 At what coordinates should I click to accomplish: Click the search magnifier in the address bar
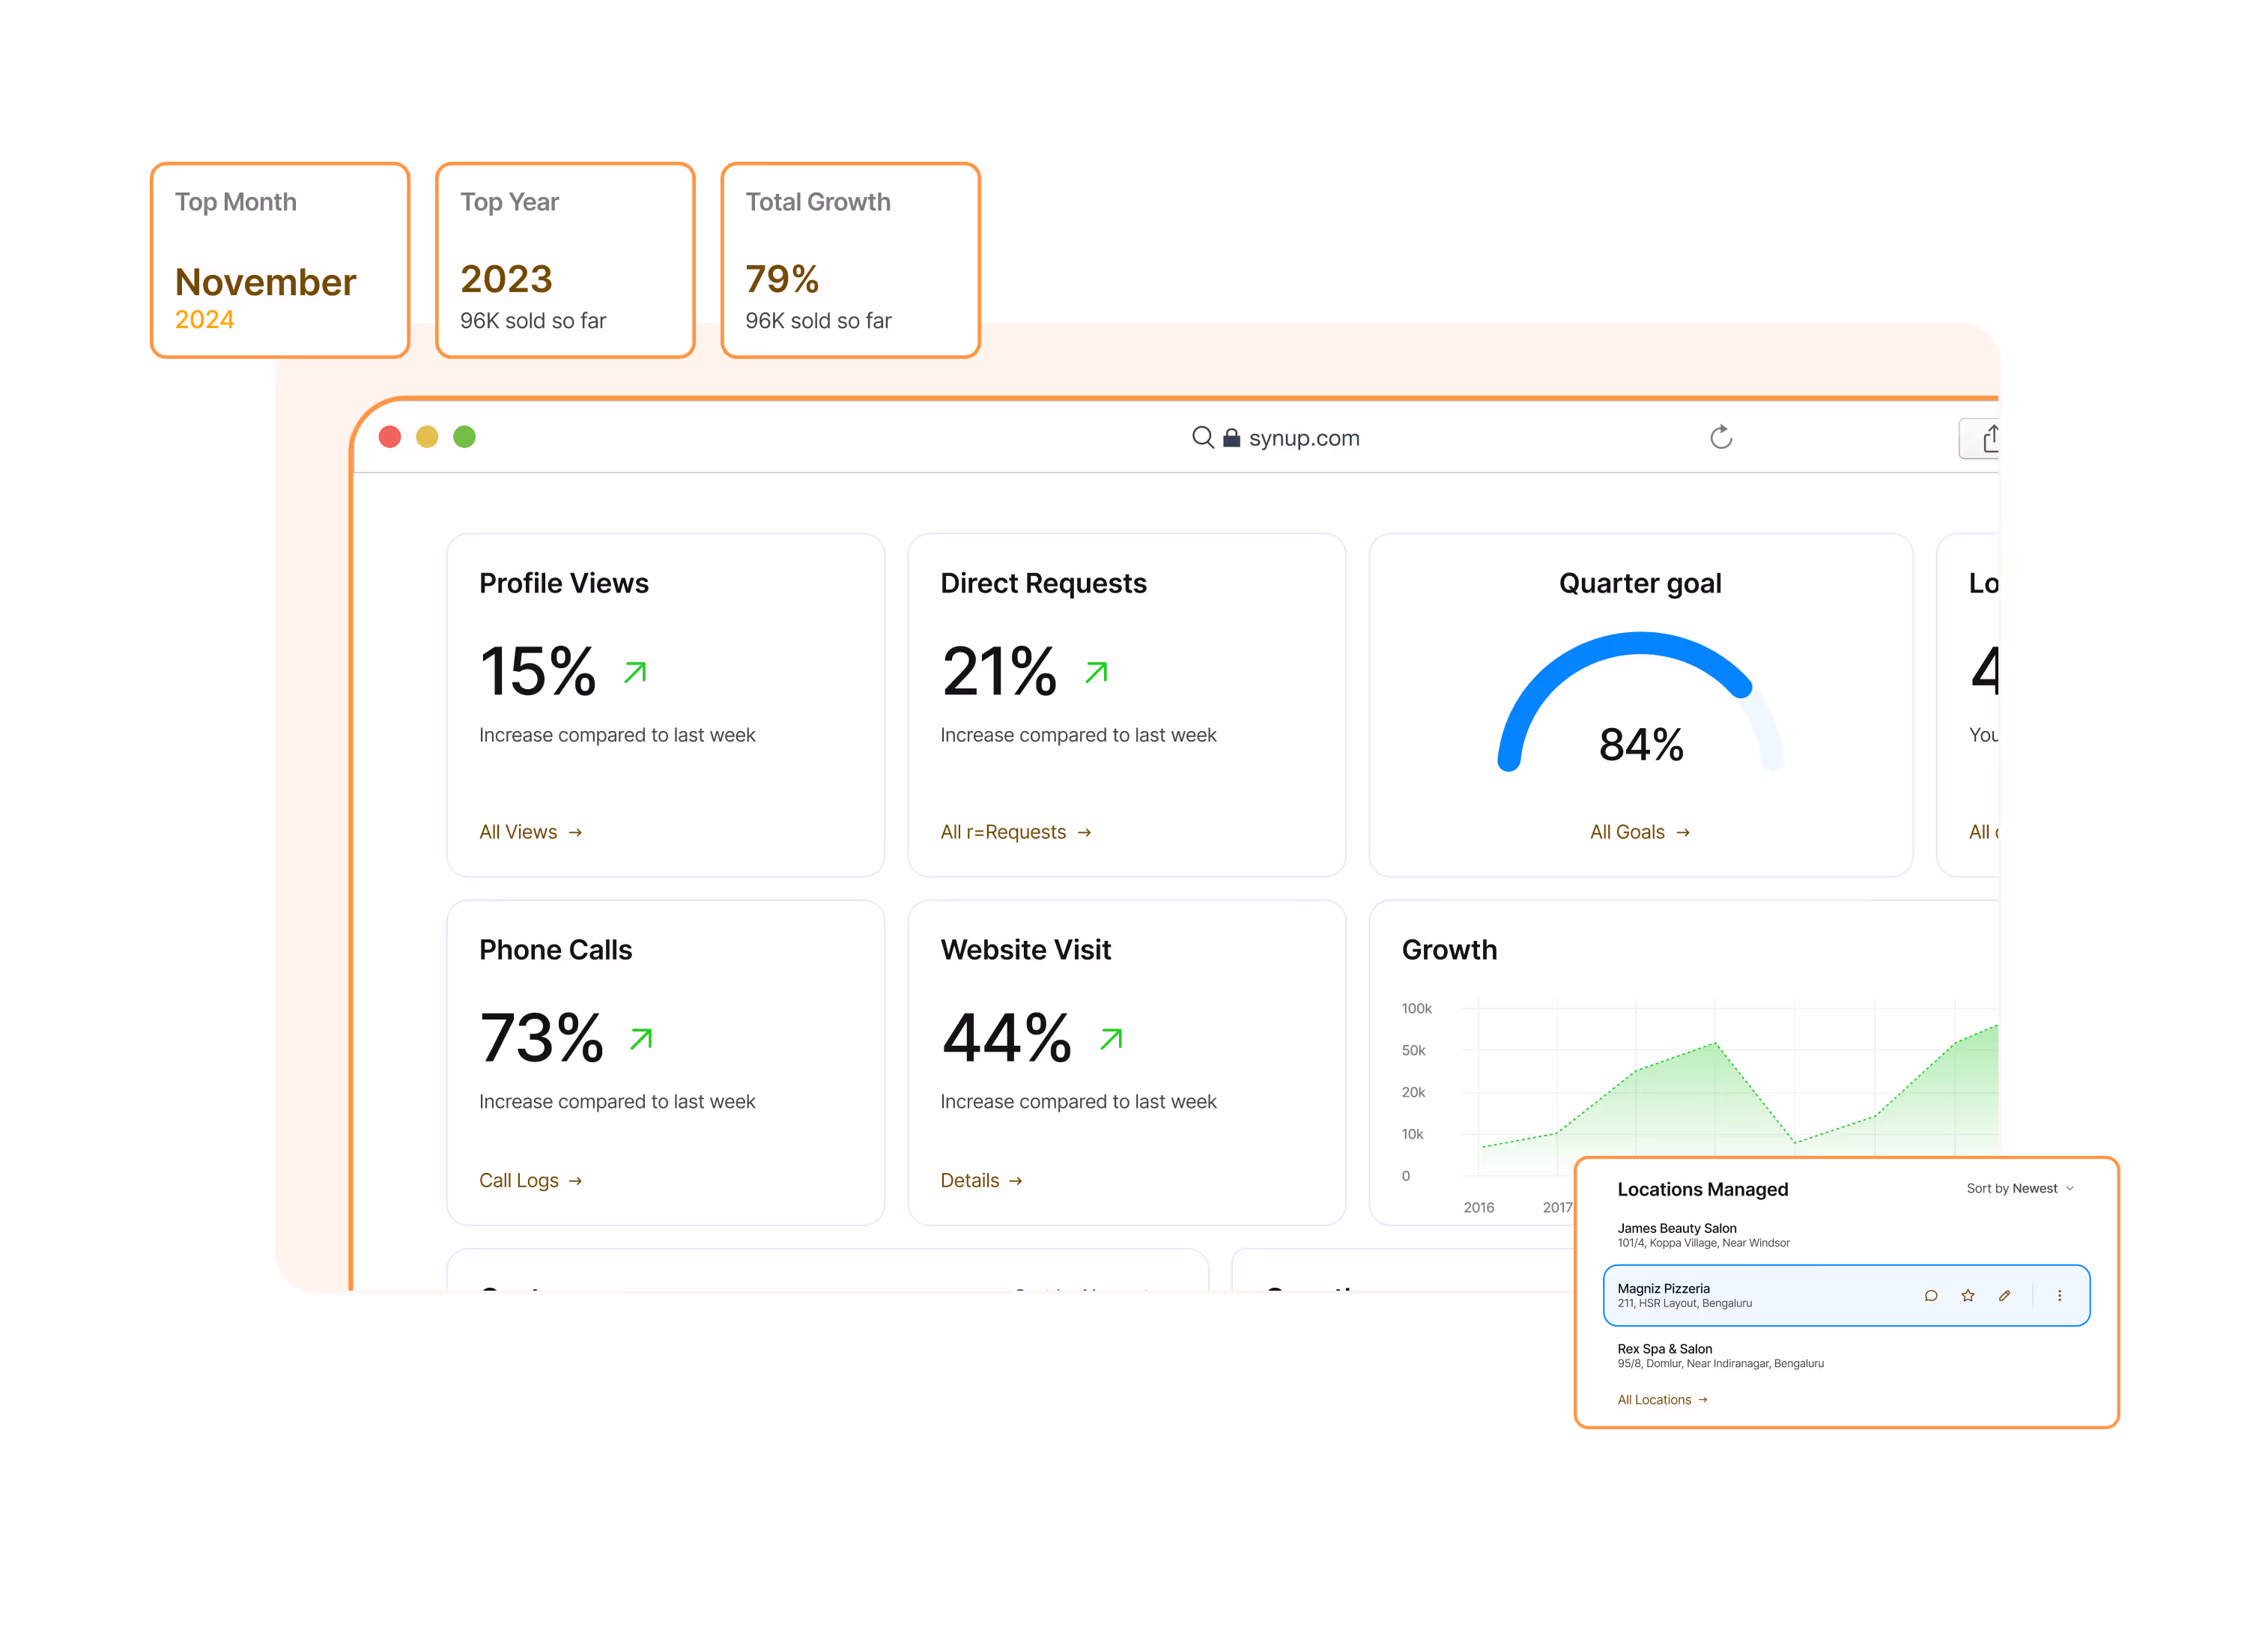pos(1202,437)
